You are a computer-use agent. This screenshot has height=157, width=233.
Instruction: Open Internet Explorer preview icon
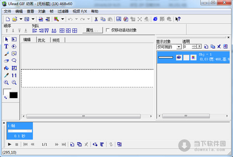[x=155, y=19]
